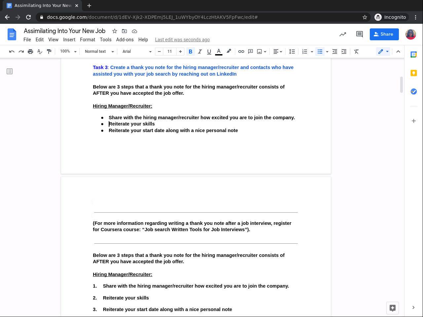Open Google Keep side panel

click(414, 73)
